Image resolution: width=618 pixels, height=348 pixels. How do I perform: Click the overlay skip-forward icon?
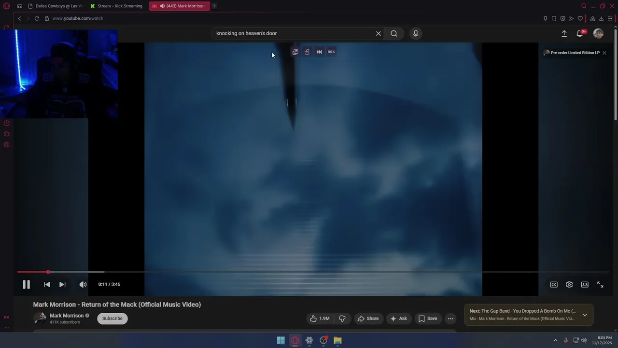(319, 52)
